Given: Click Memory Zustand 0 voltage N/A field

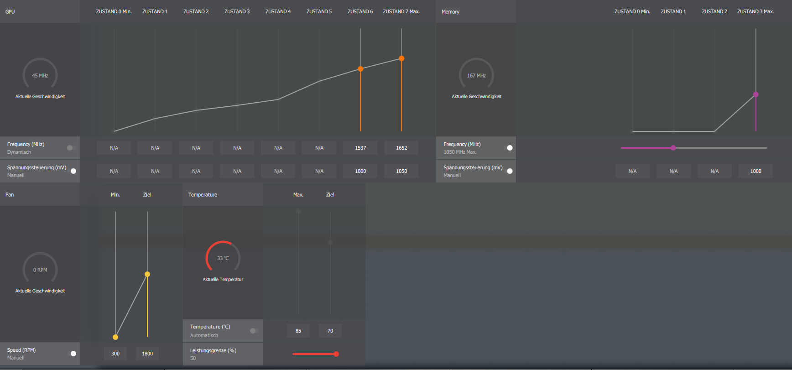Looking at the screenshot, I should click(633, 171).
